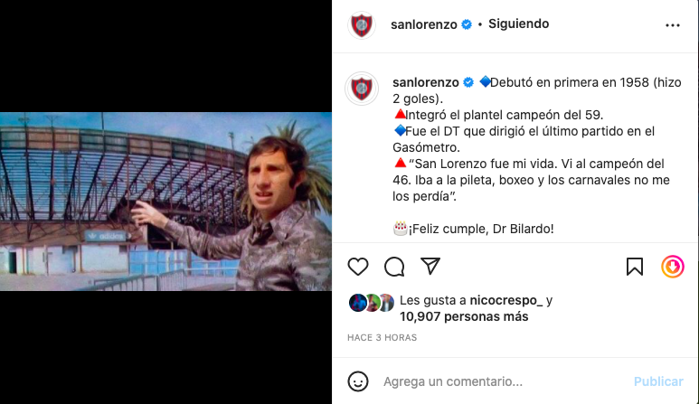Viewport: 699px width, 404px height.
Task: Click inside Agrega un comentario field
Action: tap(504, 381)
